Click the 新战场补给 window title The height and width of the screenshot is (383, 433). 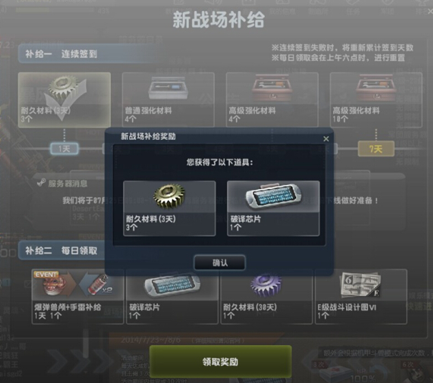tap(218, 20)
